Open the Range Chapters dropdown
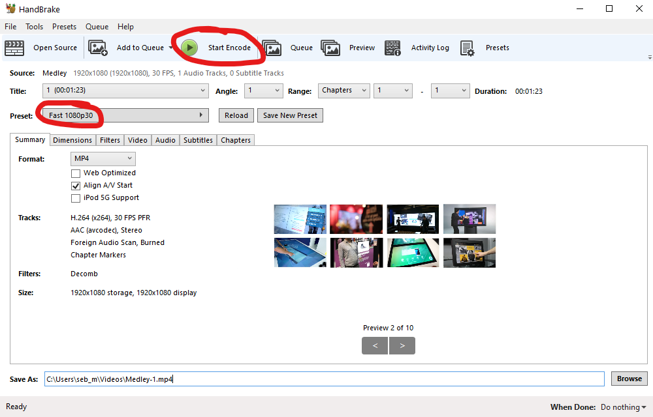The height and width of the screenshot is (417, 653). (343, 91)
